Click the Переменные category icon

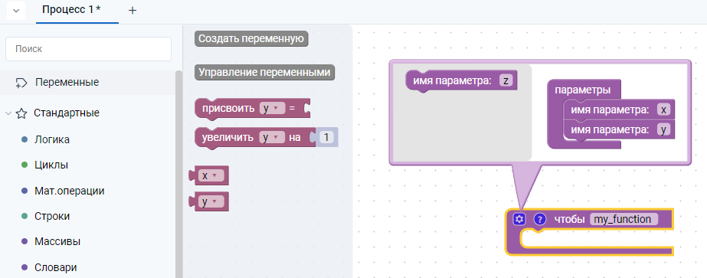click(x=21, y=83)
